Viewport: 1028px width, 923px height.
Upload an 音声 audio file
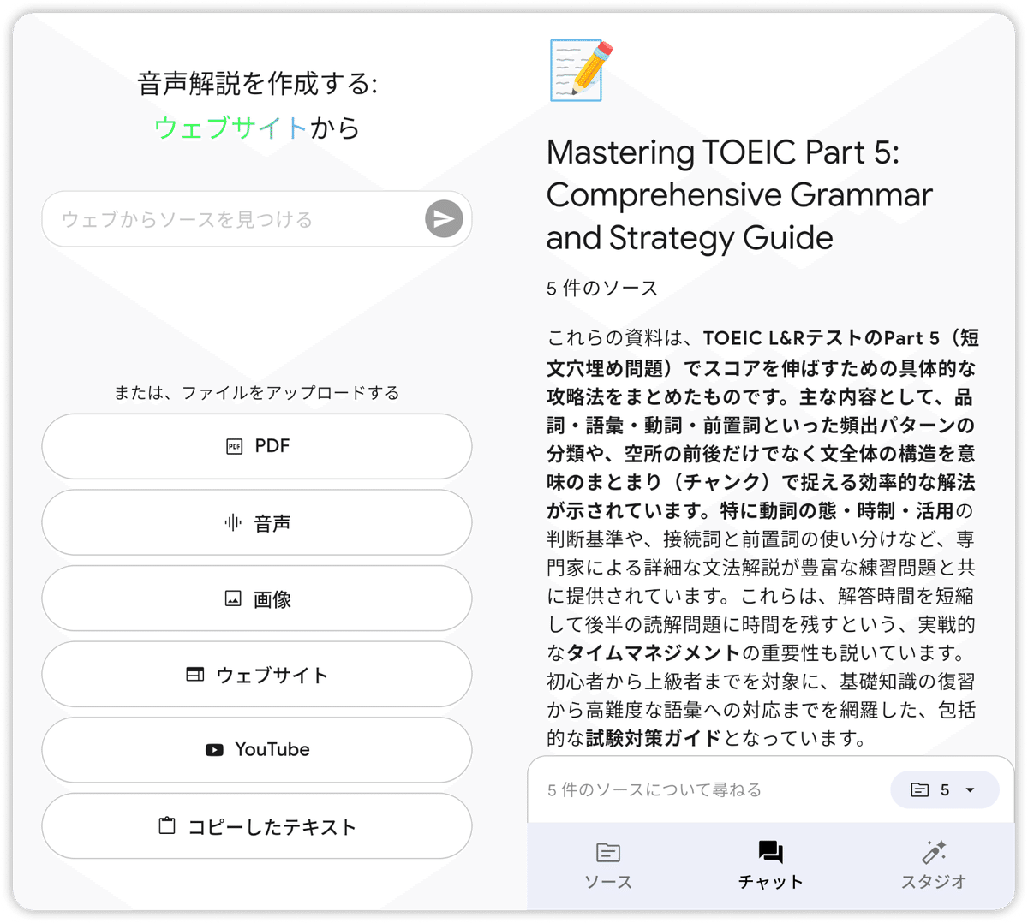[x=257, y=522]
